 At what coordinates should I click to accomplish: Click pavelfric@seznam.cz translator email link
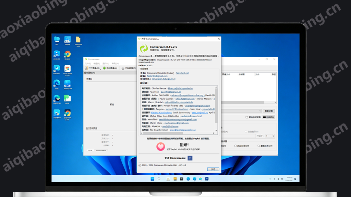click(x=171, y=92)
